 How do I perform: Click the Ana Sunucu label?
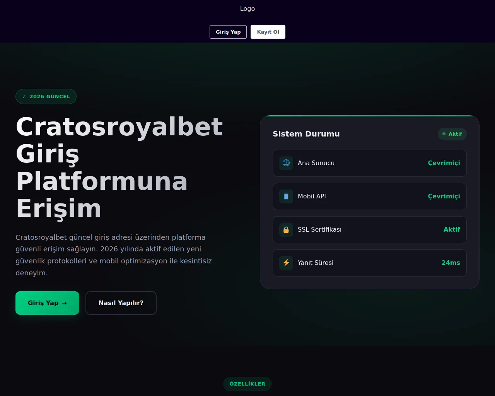click(316, 163)
